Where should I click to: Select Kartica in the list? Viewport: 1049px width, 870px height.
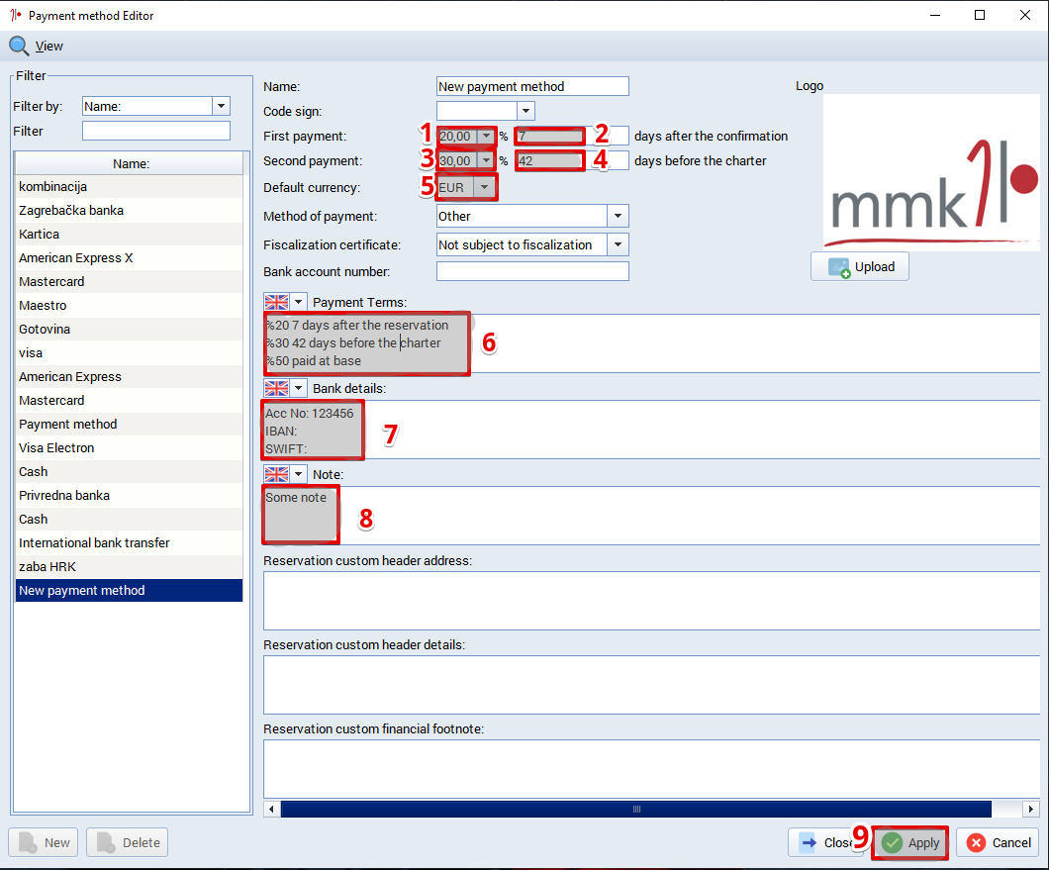pyautogui.click(x=129, y=235)
